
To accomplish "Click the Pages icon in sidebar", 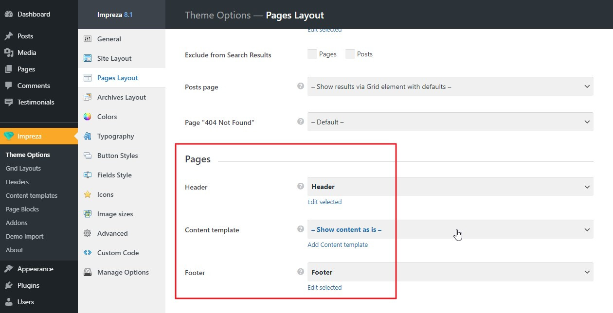I will pos(9,69).
